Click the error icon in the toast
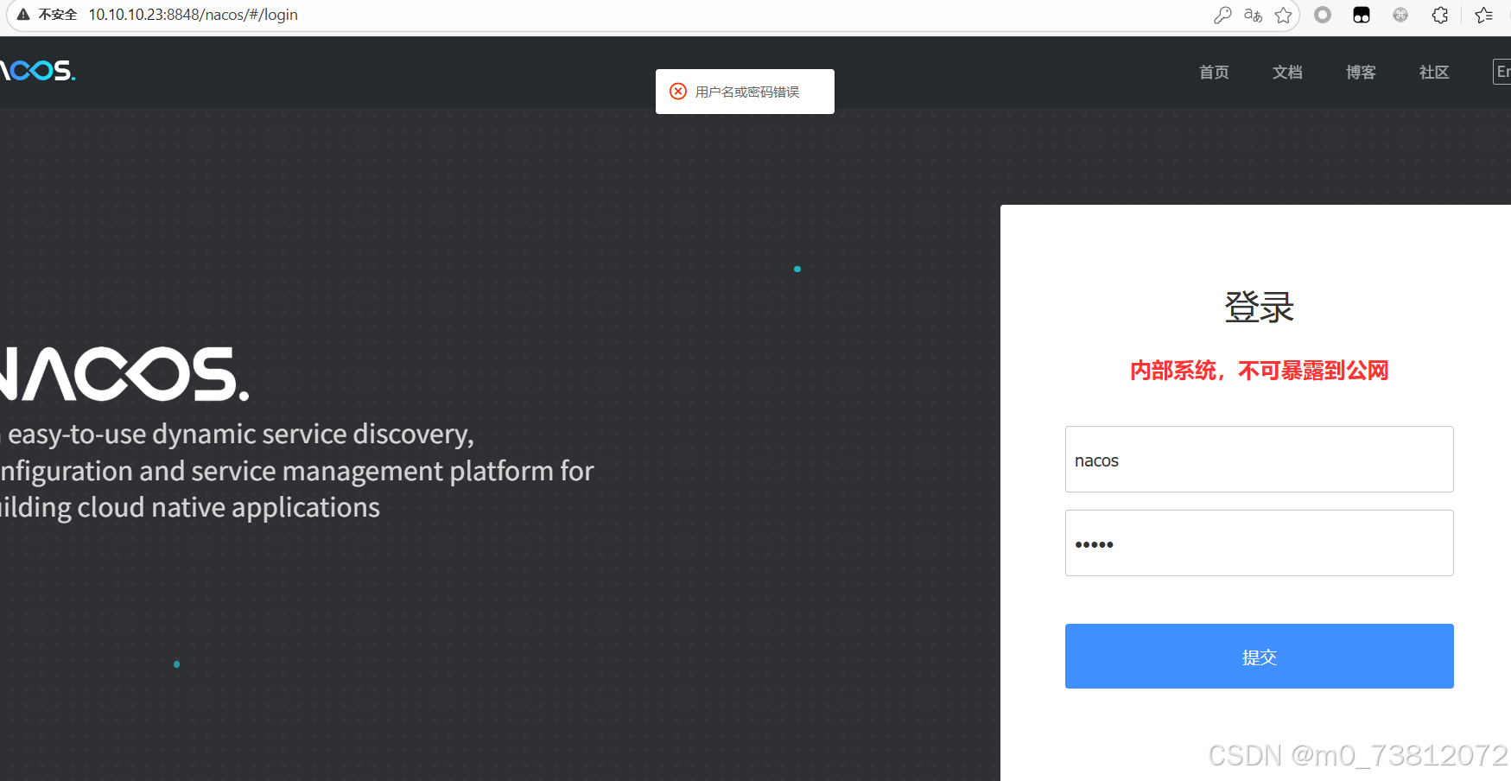 point(678,92)
